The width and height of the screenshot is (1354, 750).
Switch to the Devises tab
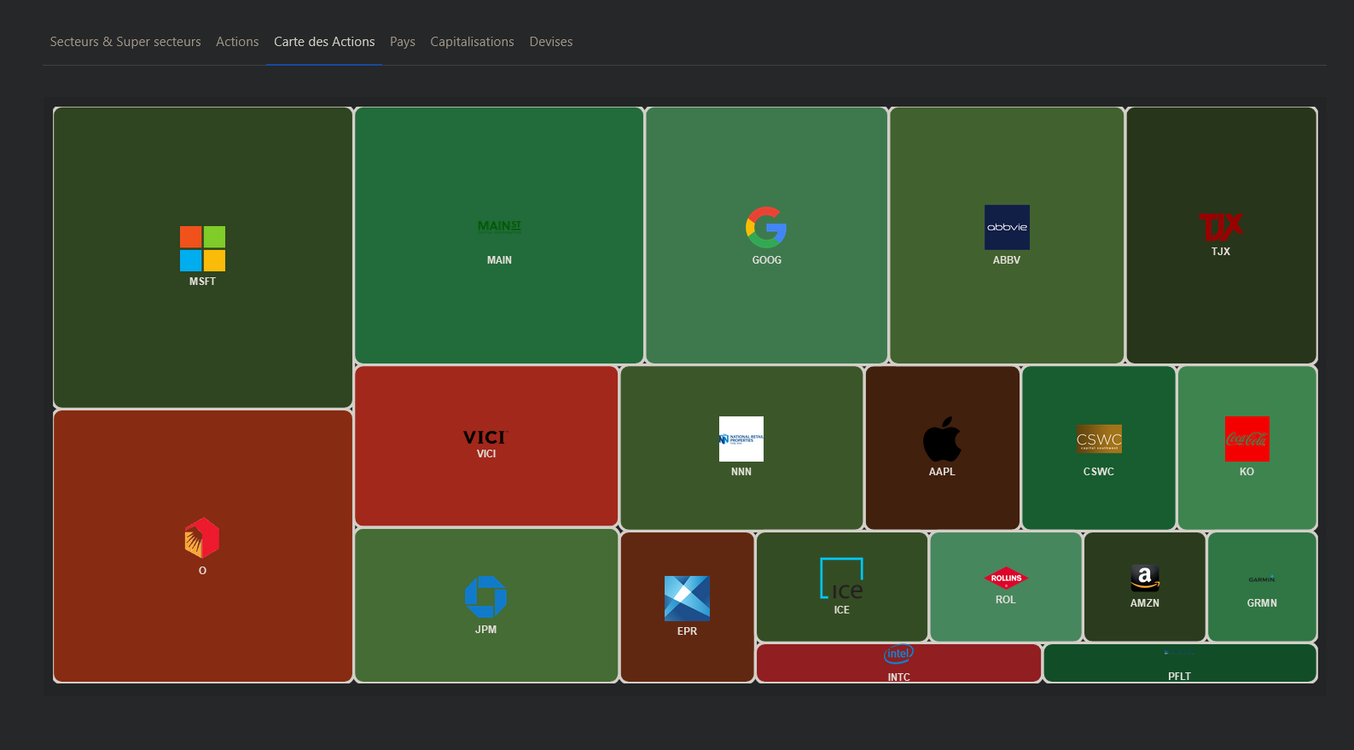[x=550, y=42]
